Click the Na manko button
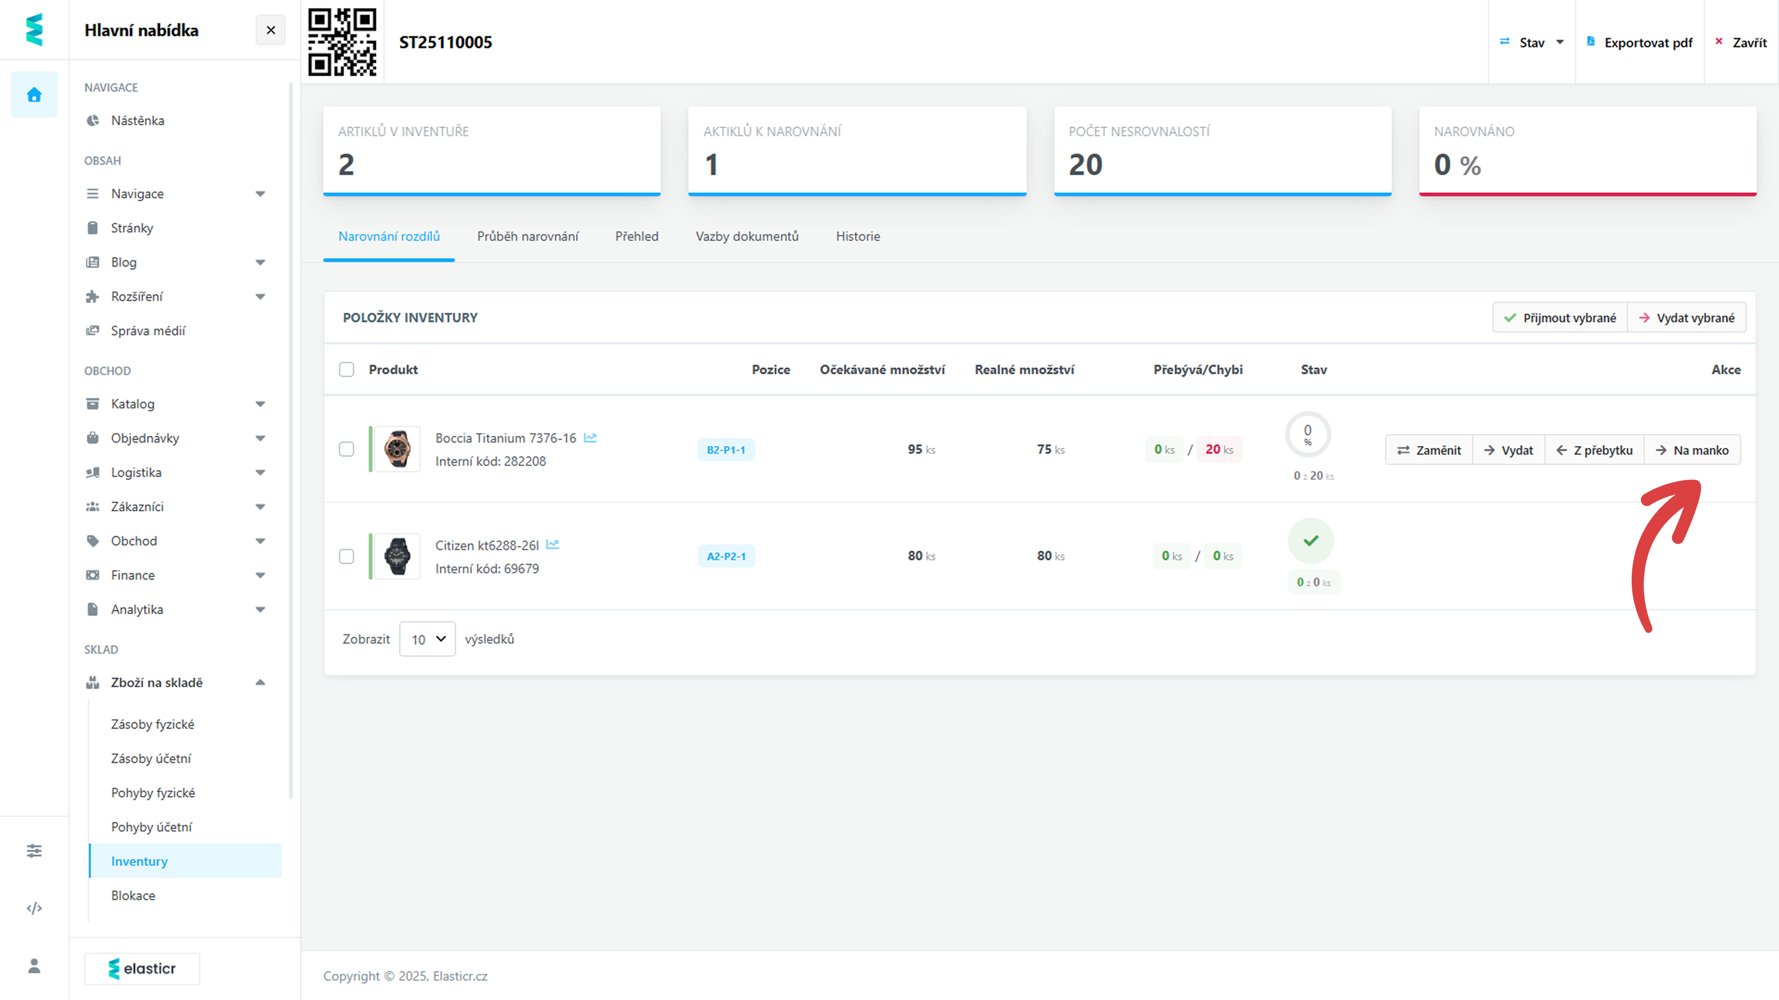Viewport: 1779px width, 1000px height. pos(1692,450)
